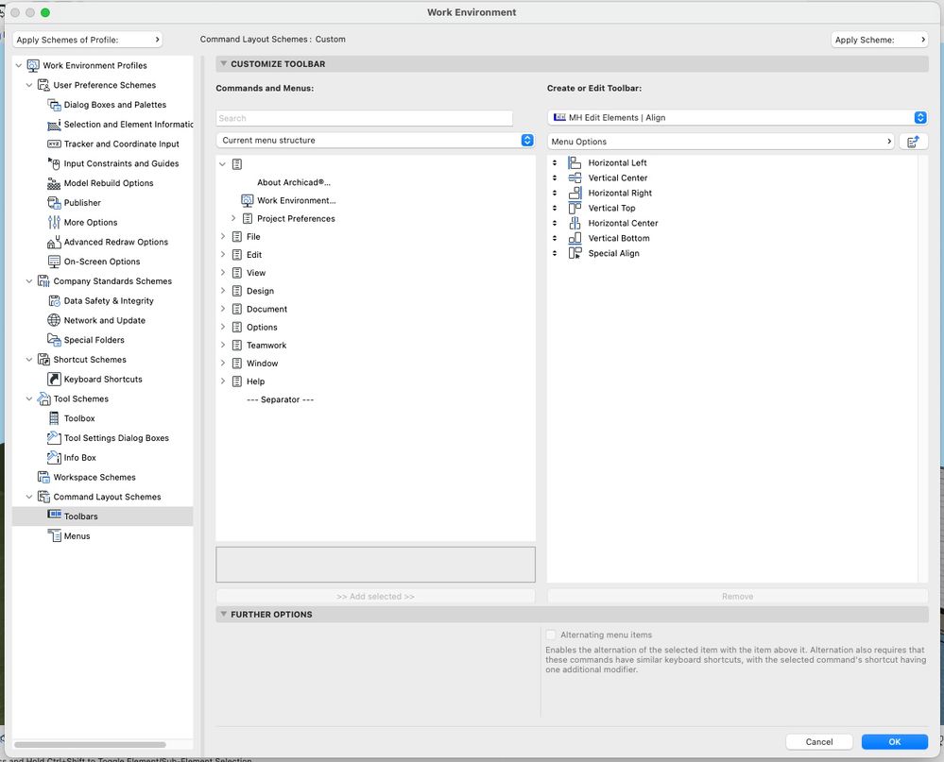Click the Selection and Element Information icon
The width and height of the screenshot is (944, 762).
pyautogui.click(x=54, y=125)
